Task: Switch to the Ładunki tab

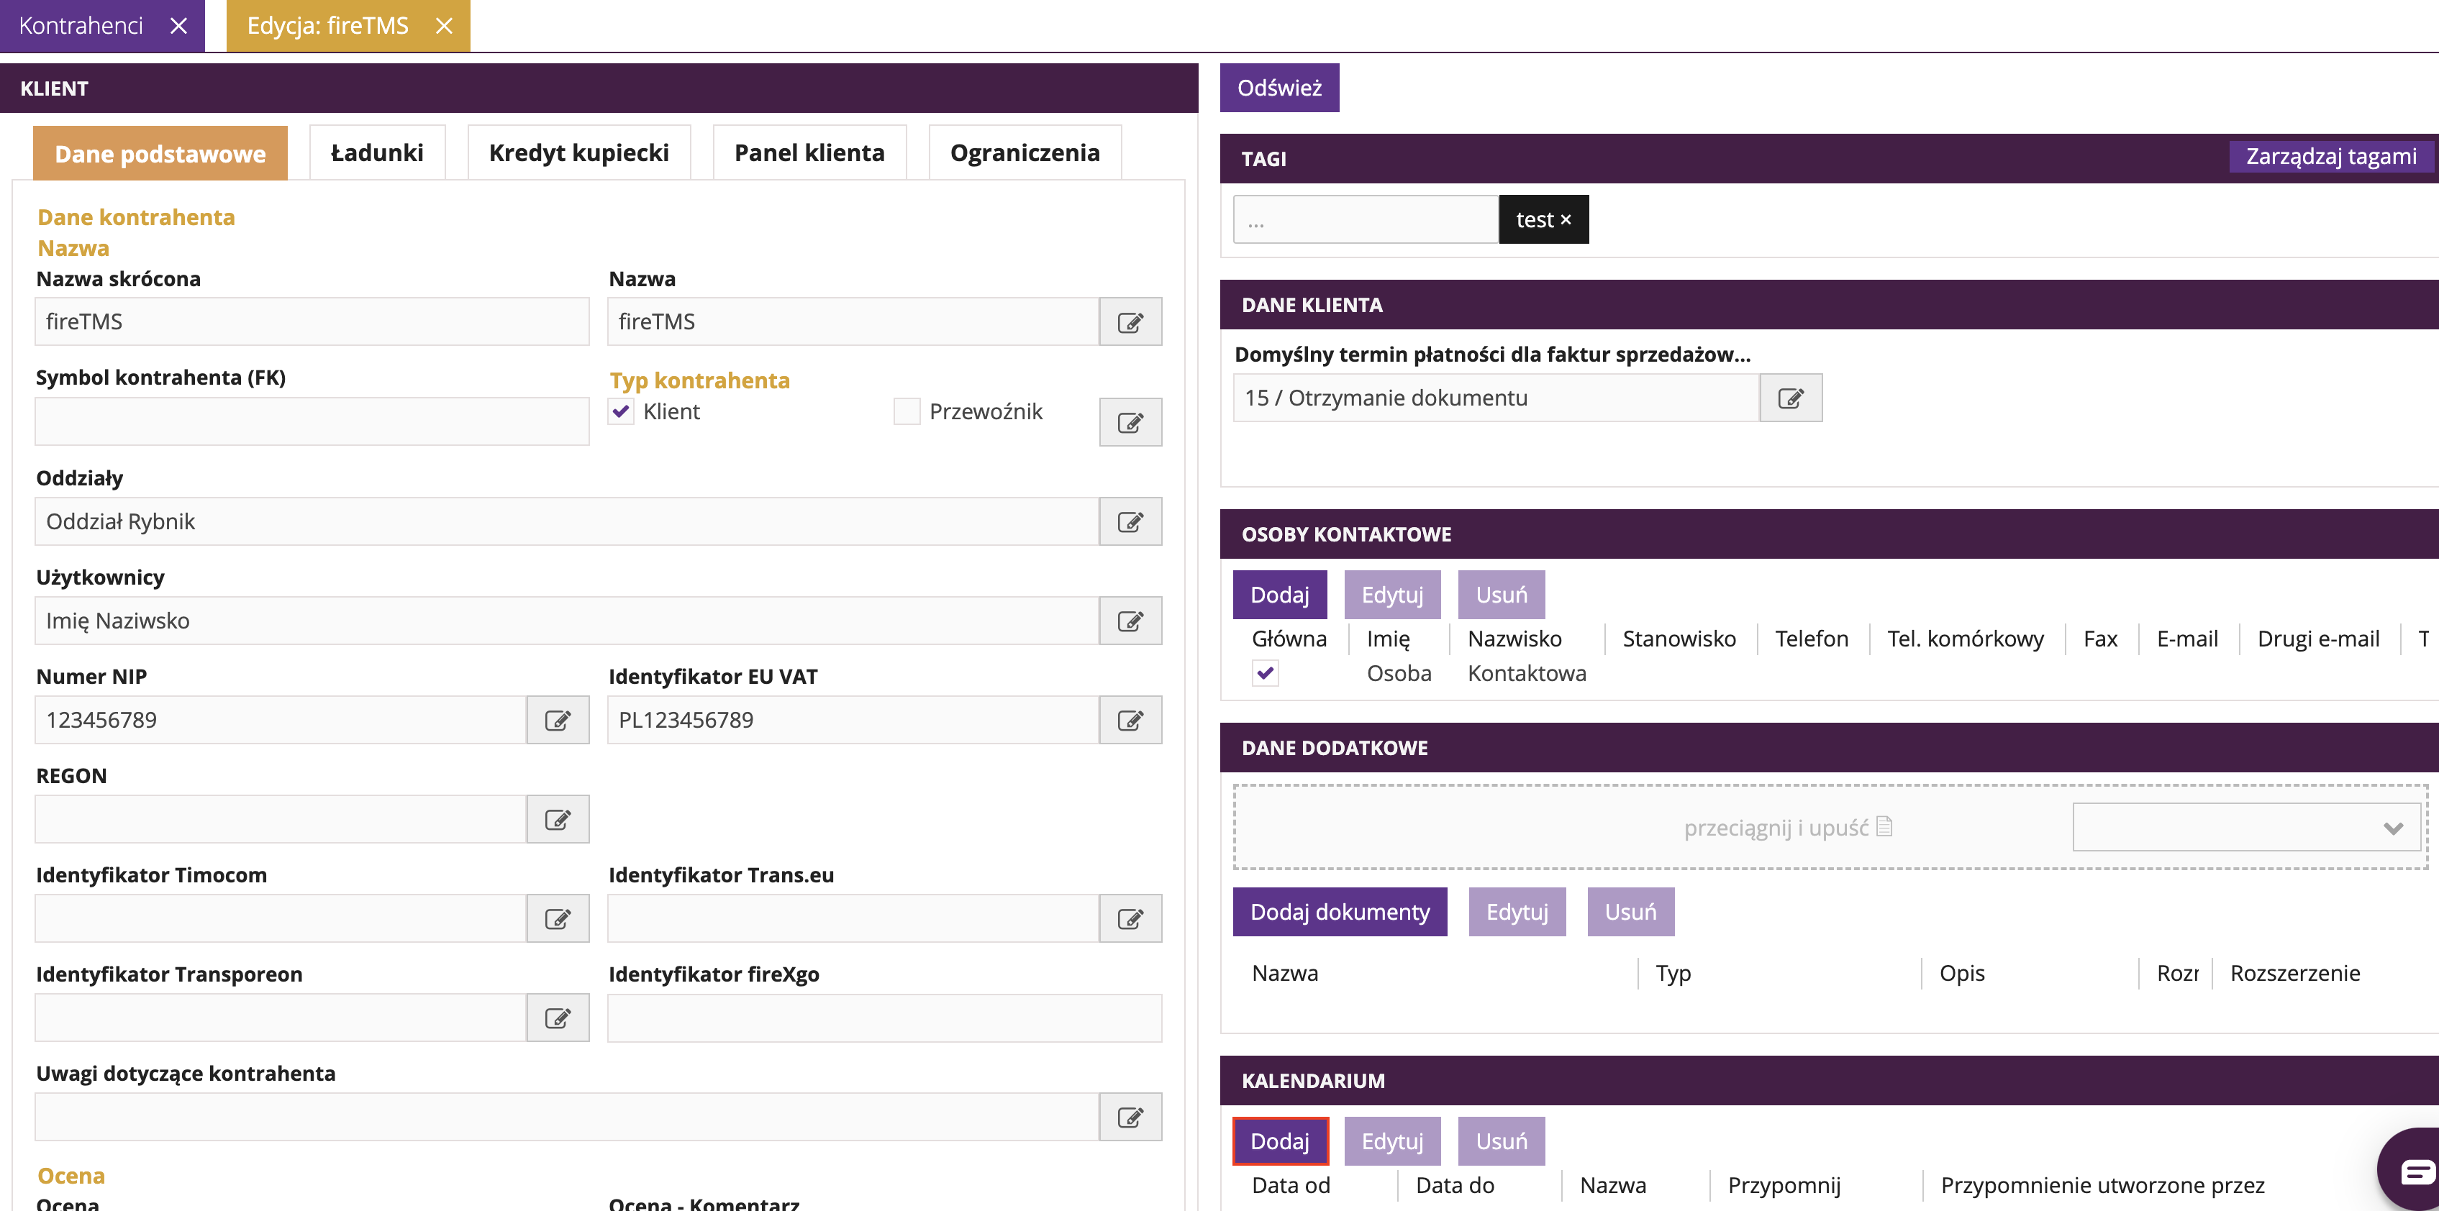Action: (x=377, y=153)
